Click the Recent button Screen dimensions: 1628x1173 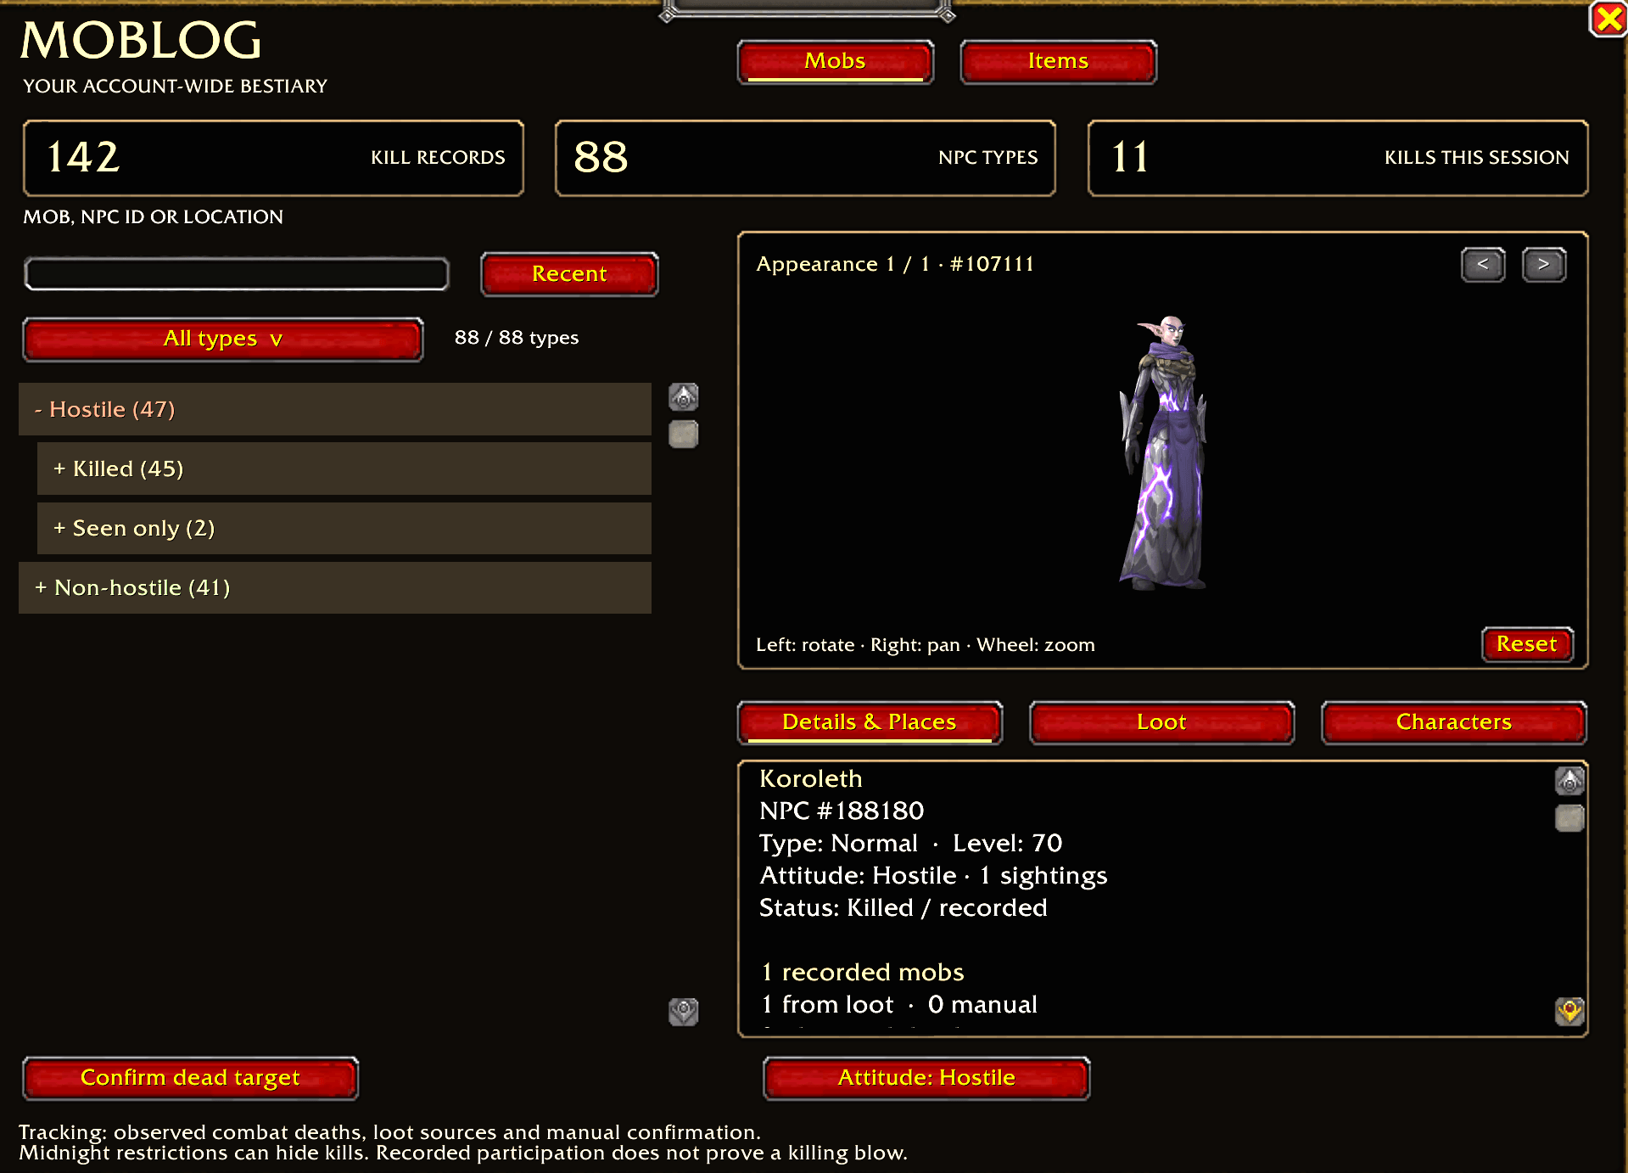pos(569,273)
